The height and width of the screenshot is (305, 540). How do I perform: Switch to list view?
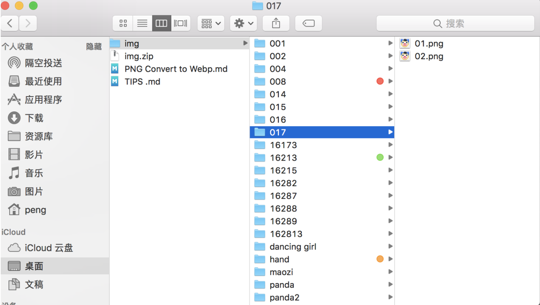142,23
